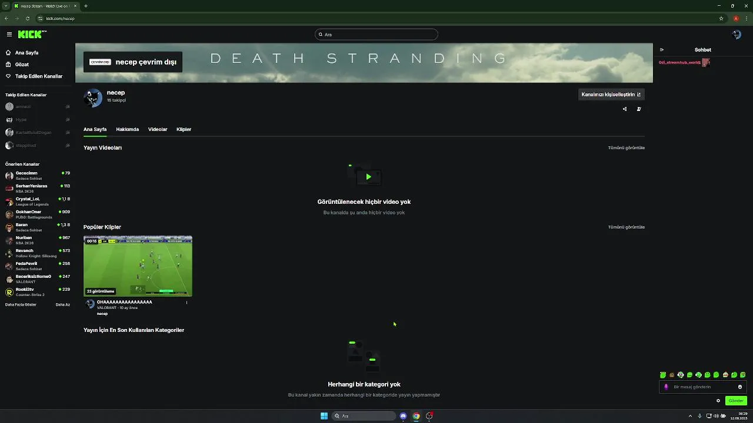This screenshot has width=753, height=423.
Task: Open recommended channel BeceriksizRome0
Action: click(38, 279)
